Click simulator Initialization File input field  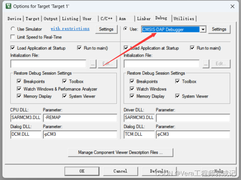[48, 64]
